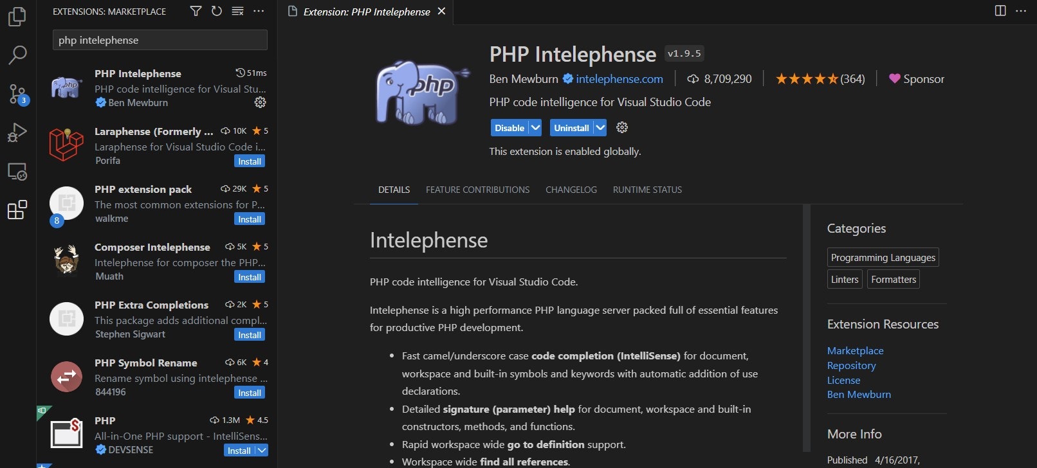Close the Extension: PHP Intelephense tab
The height and width of the screenshot is (468, 1037).
[x=441, y=12]
